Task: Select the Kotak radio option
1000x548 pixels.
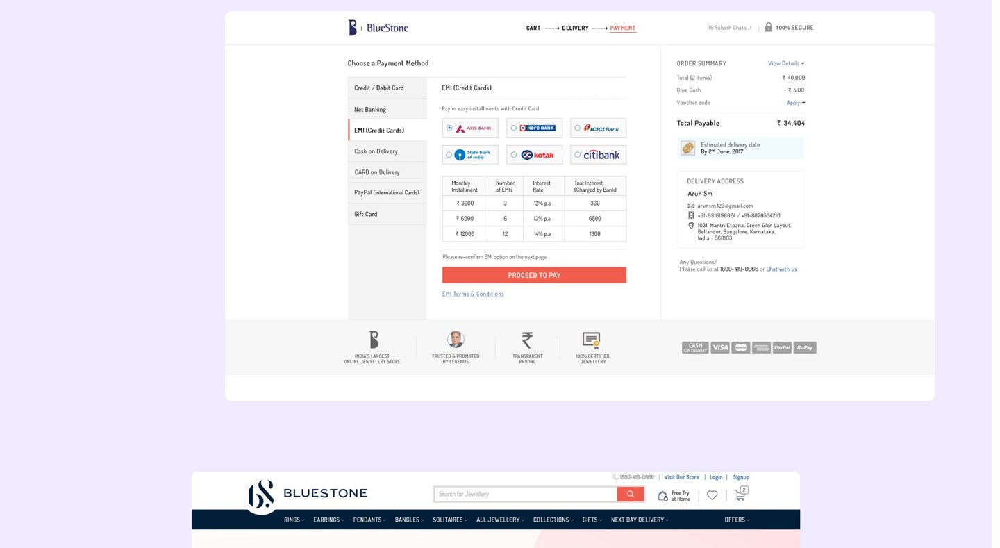Action: tap(513, 155)
